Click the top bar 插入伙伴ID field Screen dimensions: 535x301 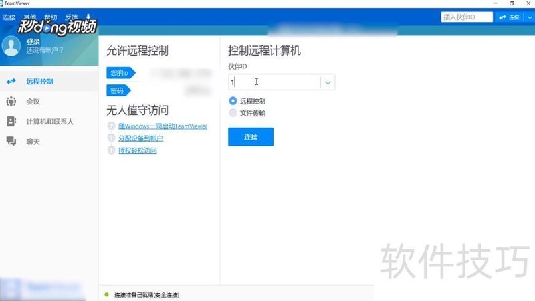tap(466, 17)
